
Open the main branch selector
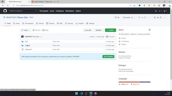[26, 30]
